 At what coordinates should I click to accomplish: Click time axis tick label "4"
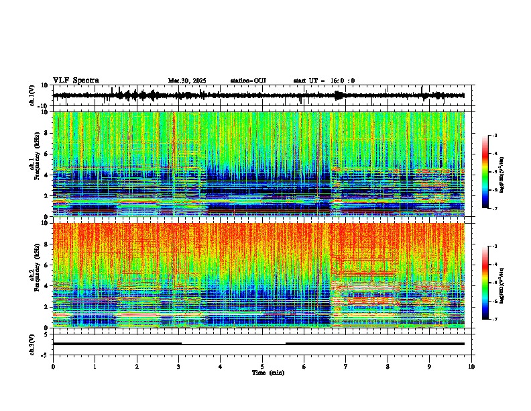point(221,367)
